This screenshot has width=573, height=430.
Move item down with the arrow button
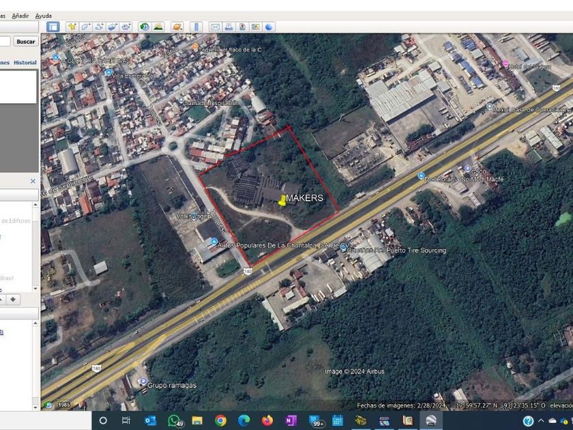[x=13, y=300]
